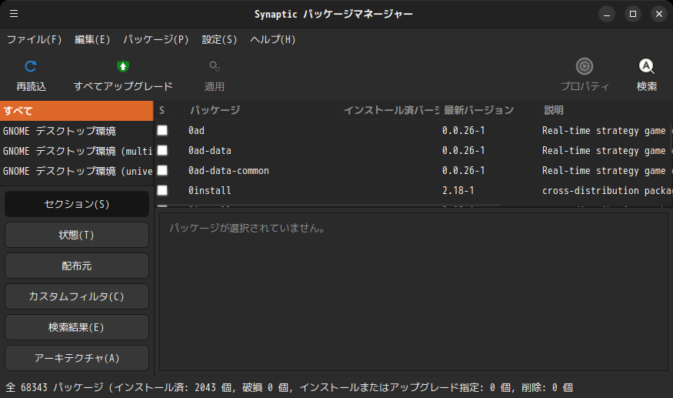Viewport: 673px width, 398px height.
Task: Toggle status checkbox for 0ad-data package
Action: coord(162,150)
